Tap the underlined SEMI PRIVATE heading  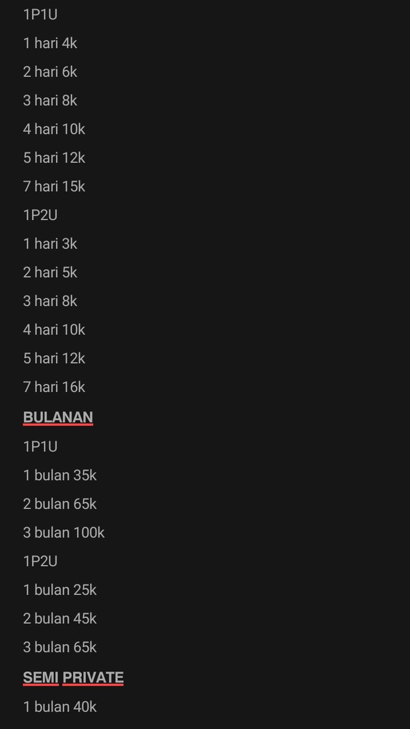point(73,678)
